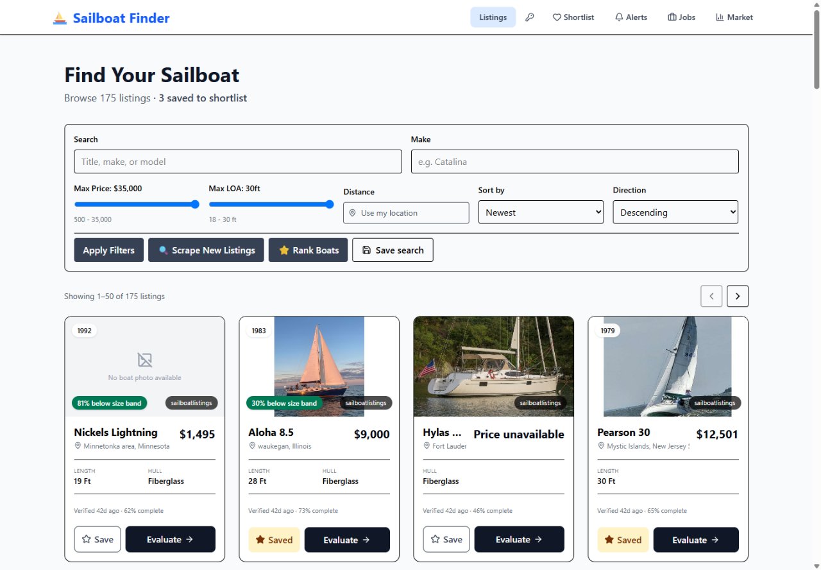Go to the Jobs page
This screenshot has width=821, height=570.
[681, 17]
